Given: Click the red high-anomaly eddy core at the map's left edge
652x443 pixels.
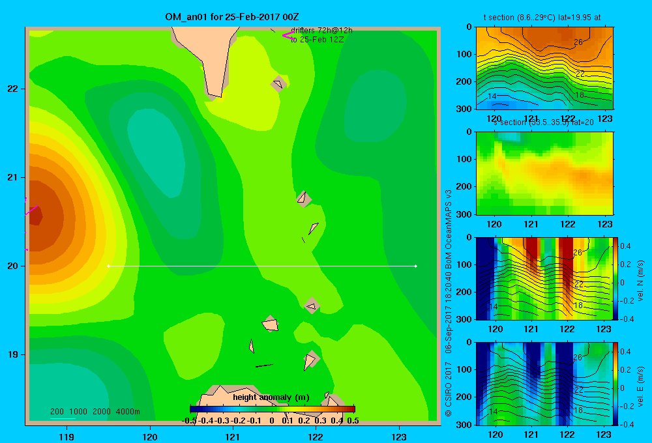Looking at the screenshot, I should pos(35,216).
